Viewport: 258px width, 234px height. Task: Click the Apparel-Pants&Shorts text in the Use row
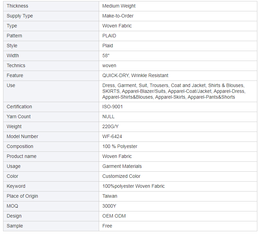point(211,97)
